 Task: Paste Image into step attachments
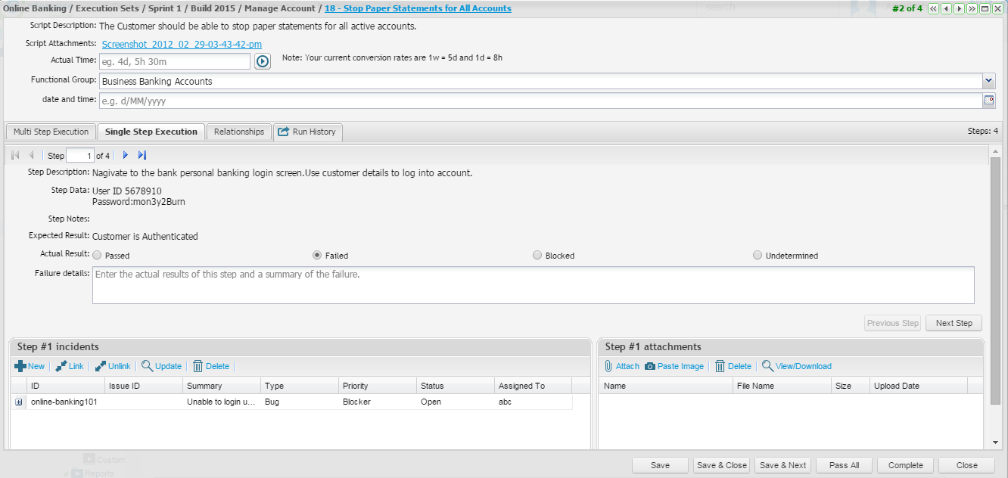pyautogui.click(x=674, y=366)
